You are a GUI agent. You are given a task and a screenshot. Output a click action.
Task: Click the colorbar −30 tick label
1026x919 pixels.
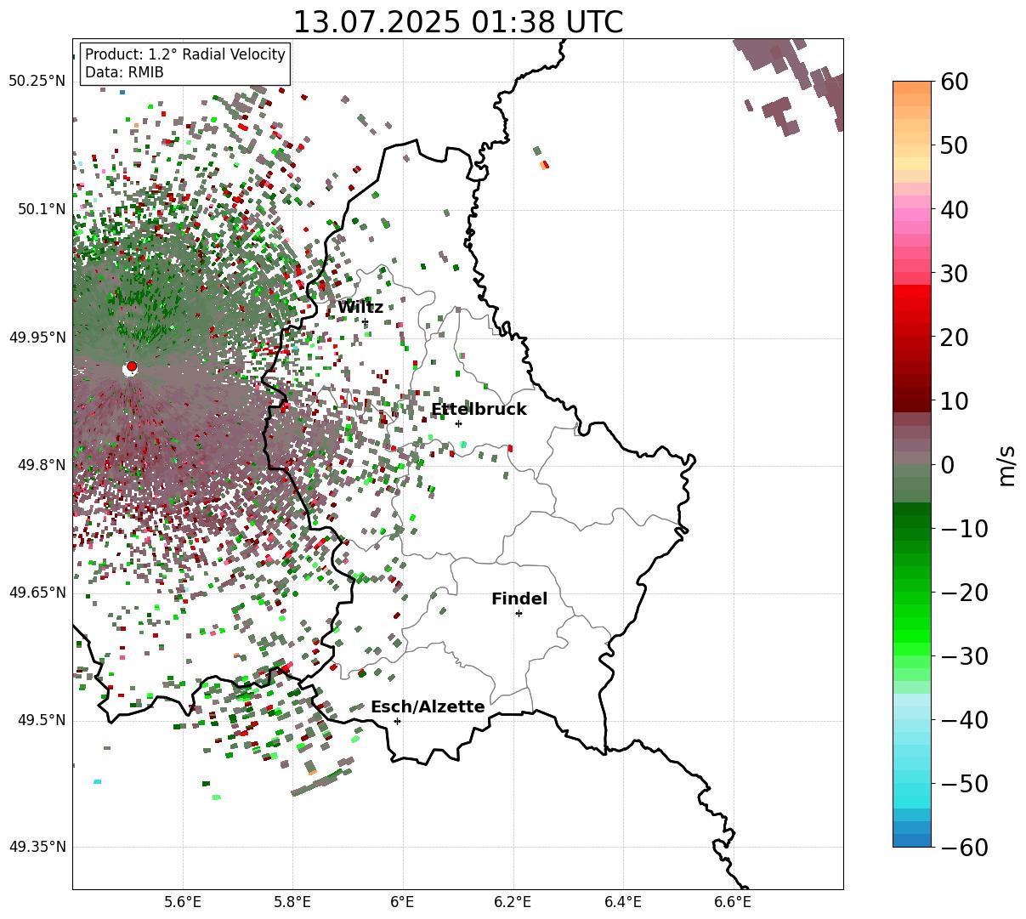click(964, 655)
